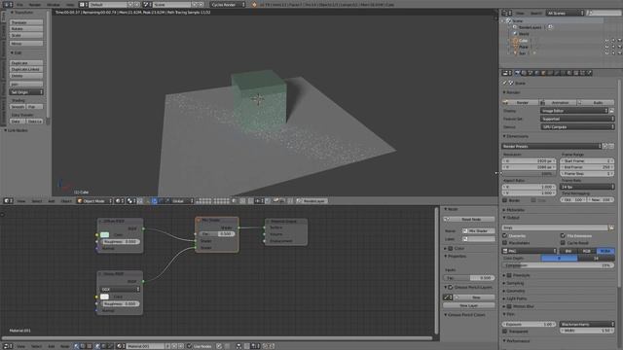The width and height of the screenshot is (623, 350).
Task: Click the Mix Shader Fac field on node
Action: click(x=217, y=233)
